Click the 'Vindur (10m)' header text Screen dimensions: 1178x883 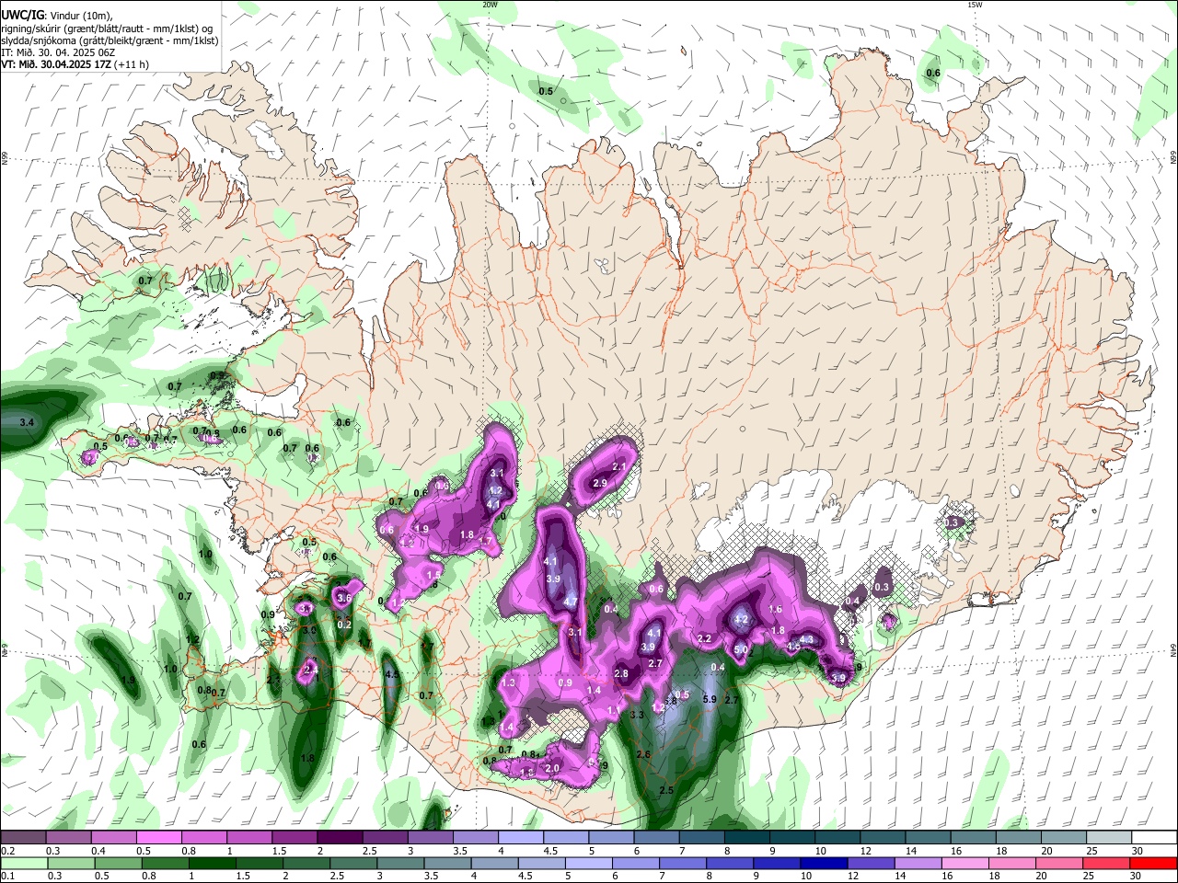(80, 16)
